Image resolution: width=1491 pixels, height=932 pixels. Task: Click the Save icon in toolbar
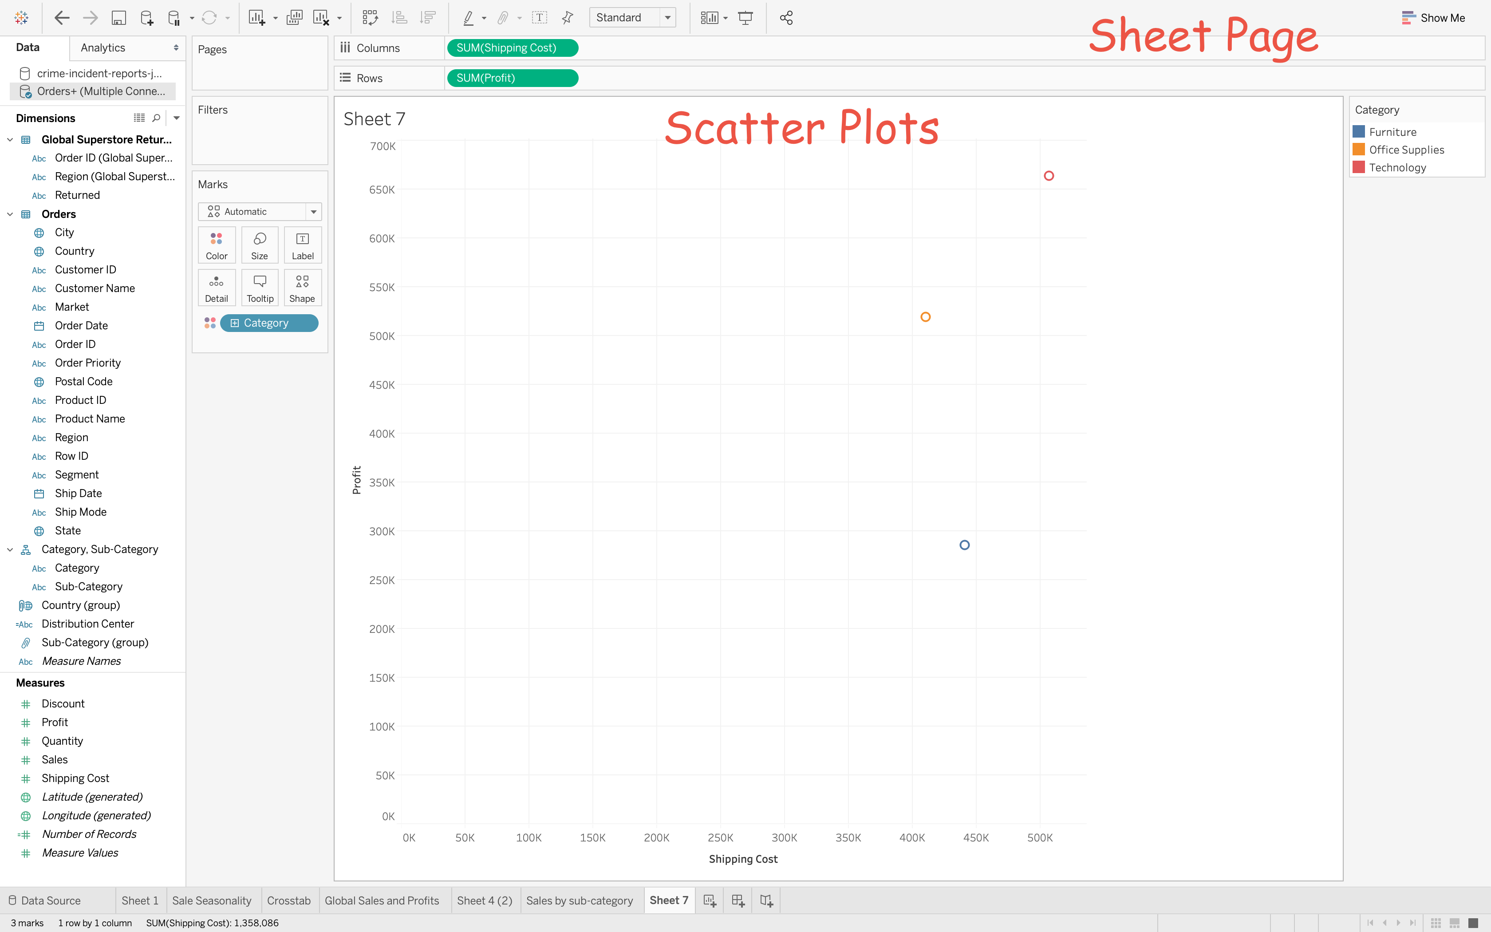[118, 18]
